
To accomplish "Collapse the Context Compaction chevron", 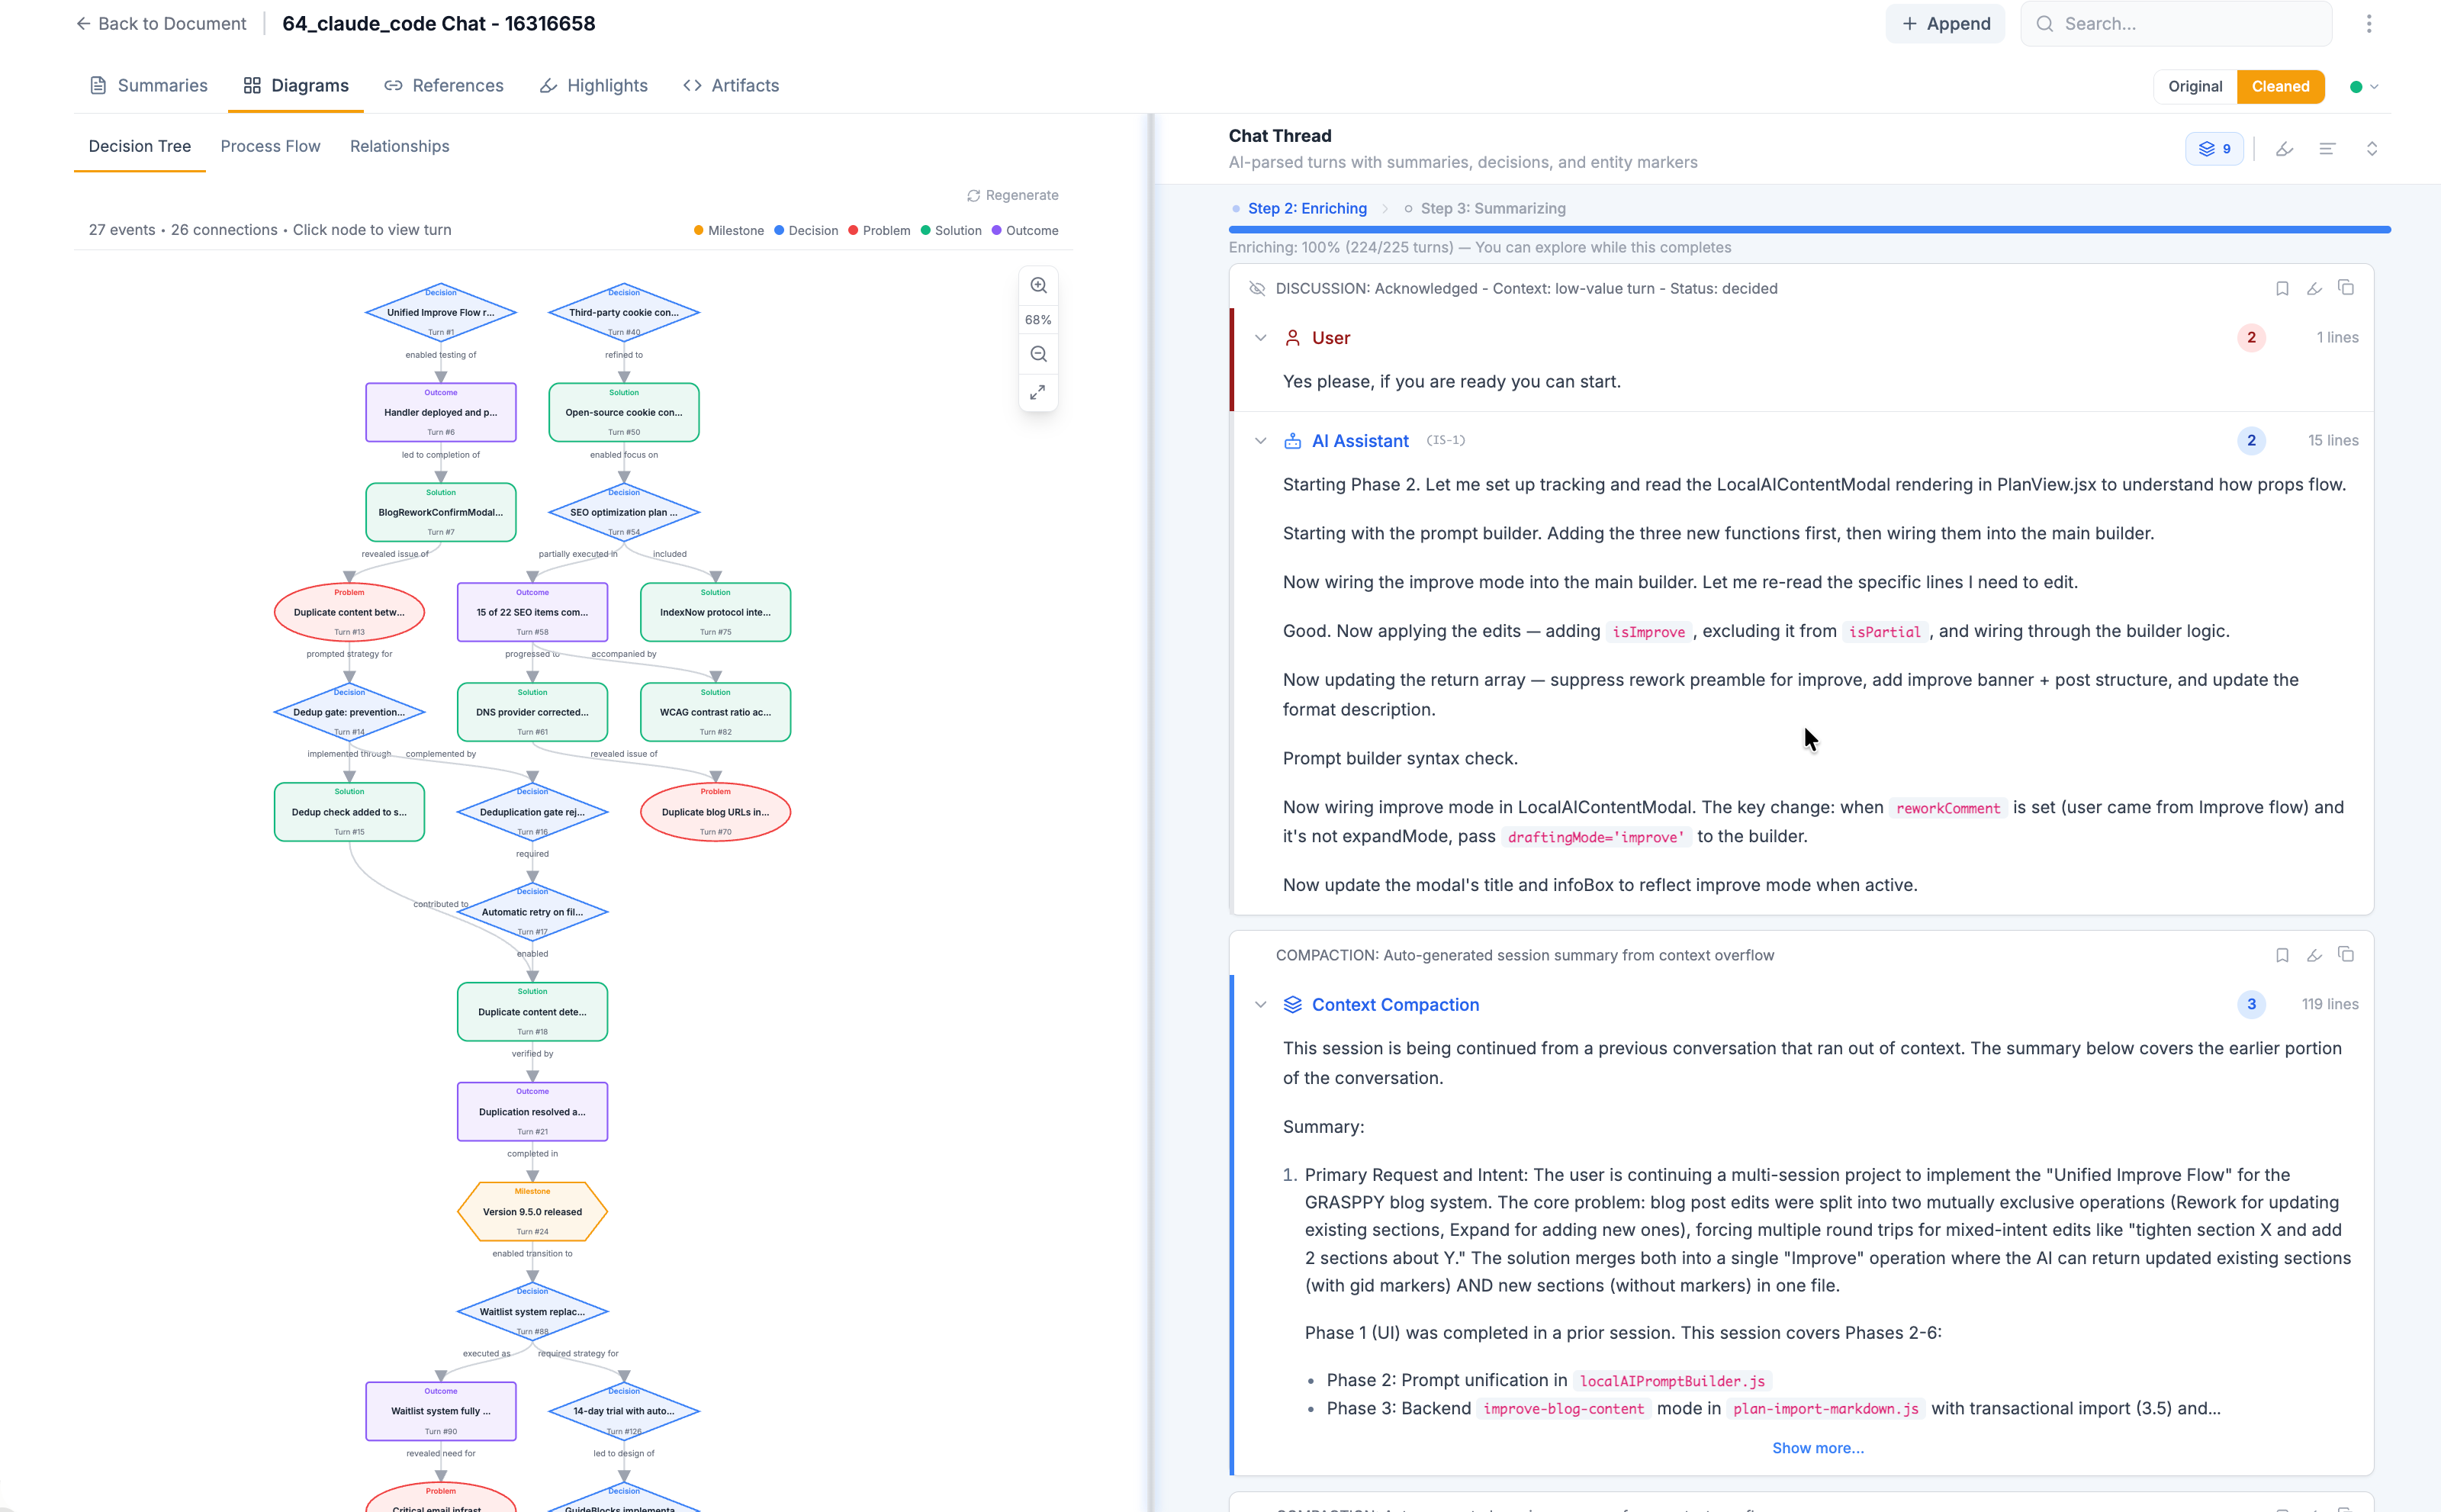I will (x=1260, y=1005).
